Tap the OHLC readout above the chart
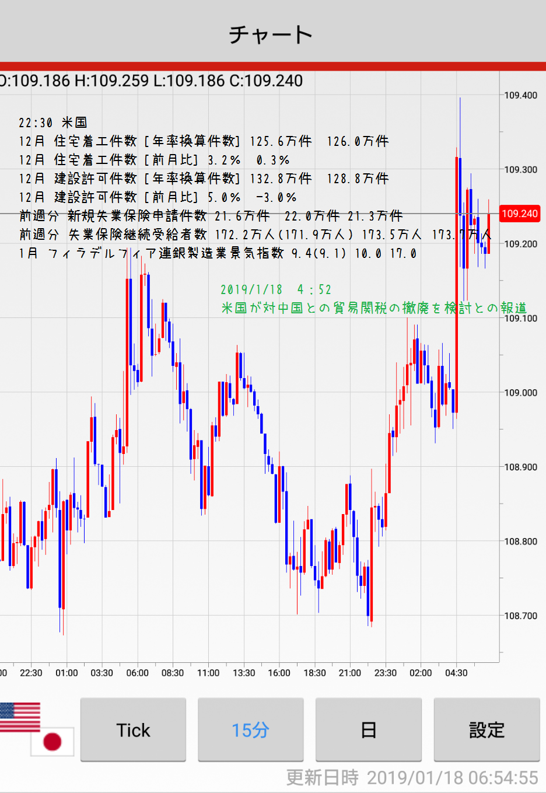 click(x=152, y=81)
